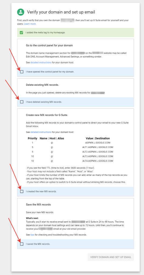Click the 'Name | Host | Alias' column header
Screen dimensions: 144x275
pos(52,138)
